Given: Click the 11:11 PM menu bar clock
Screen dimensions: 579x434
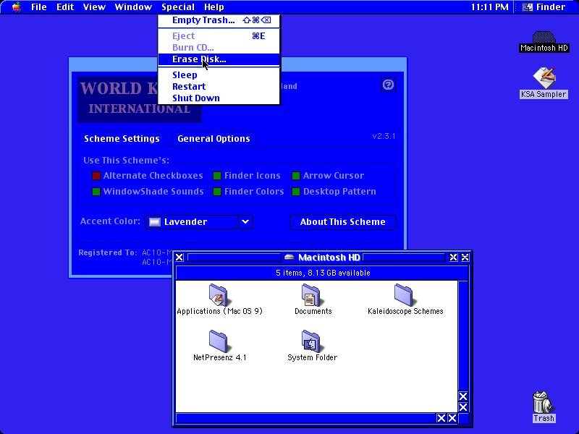Looking at the screenshot, I should tap(490, 7).
